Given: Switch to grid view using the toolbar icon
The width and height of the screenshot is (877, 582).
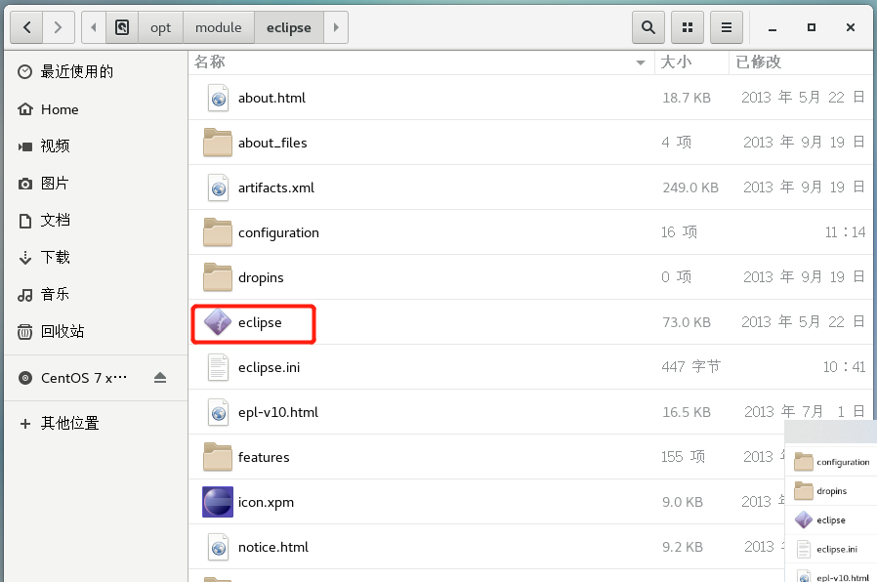Looking at the screenshot, I should pos(687,27).
